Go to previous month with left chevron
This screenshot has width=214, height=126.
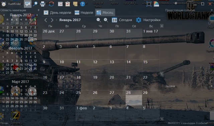(46, 20)
